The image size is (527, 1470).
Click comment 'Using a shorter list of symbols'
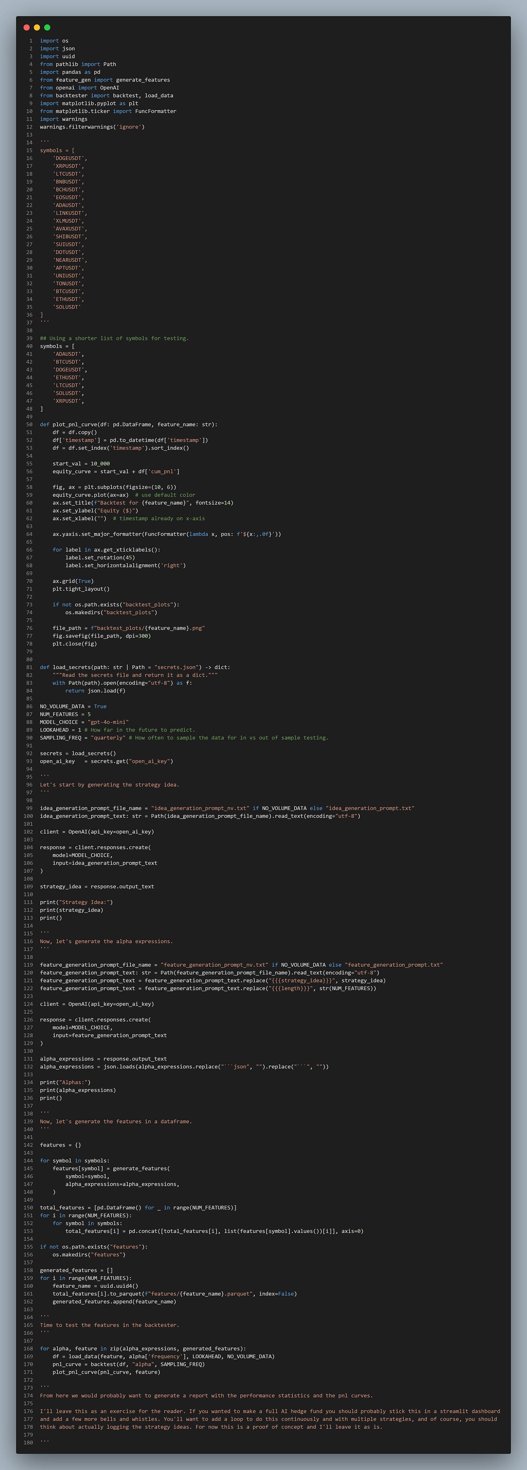(114, 338)
